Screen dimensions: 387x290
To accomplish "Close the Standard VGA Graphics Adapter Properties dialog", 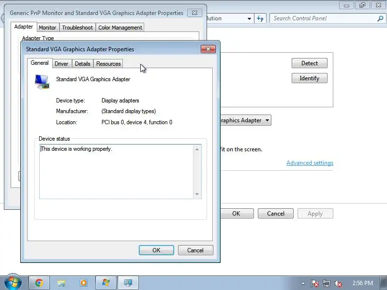I will (x=208, y=49).
